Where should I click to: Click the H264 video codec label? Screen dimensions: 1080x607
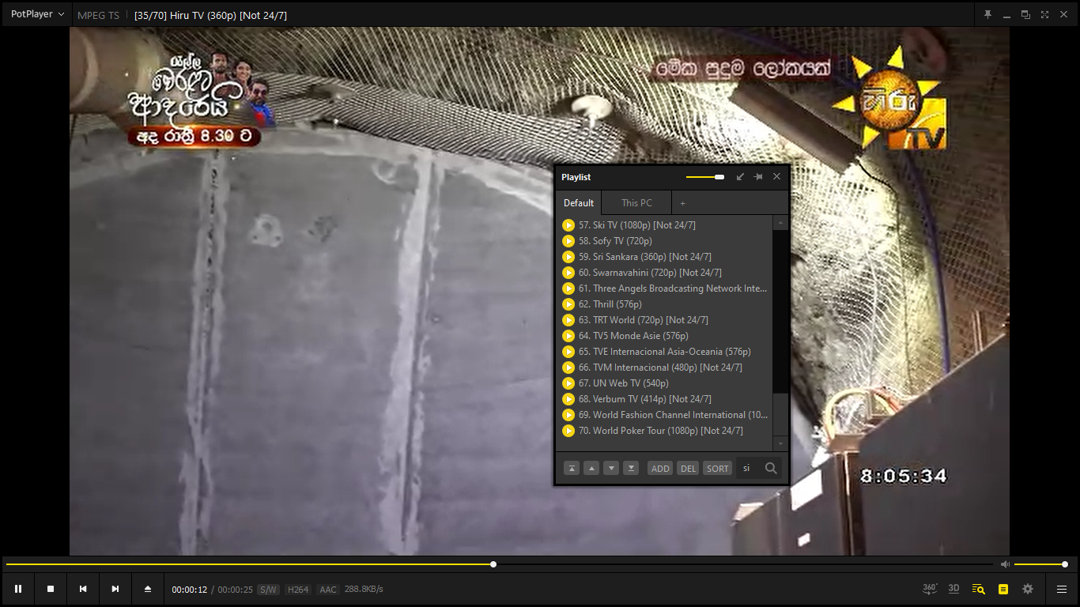coord(298,590)
